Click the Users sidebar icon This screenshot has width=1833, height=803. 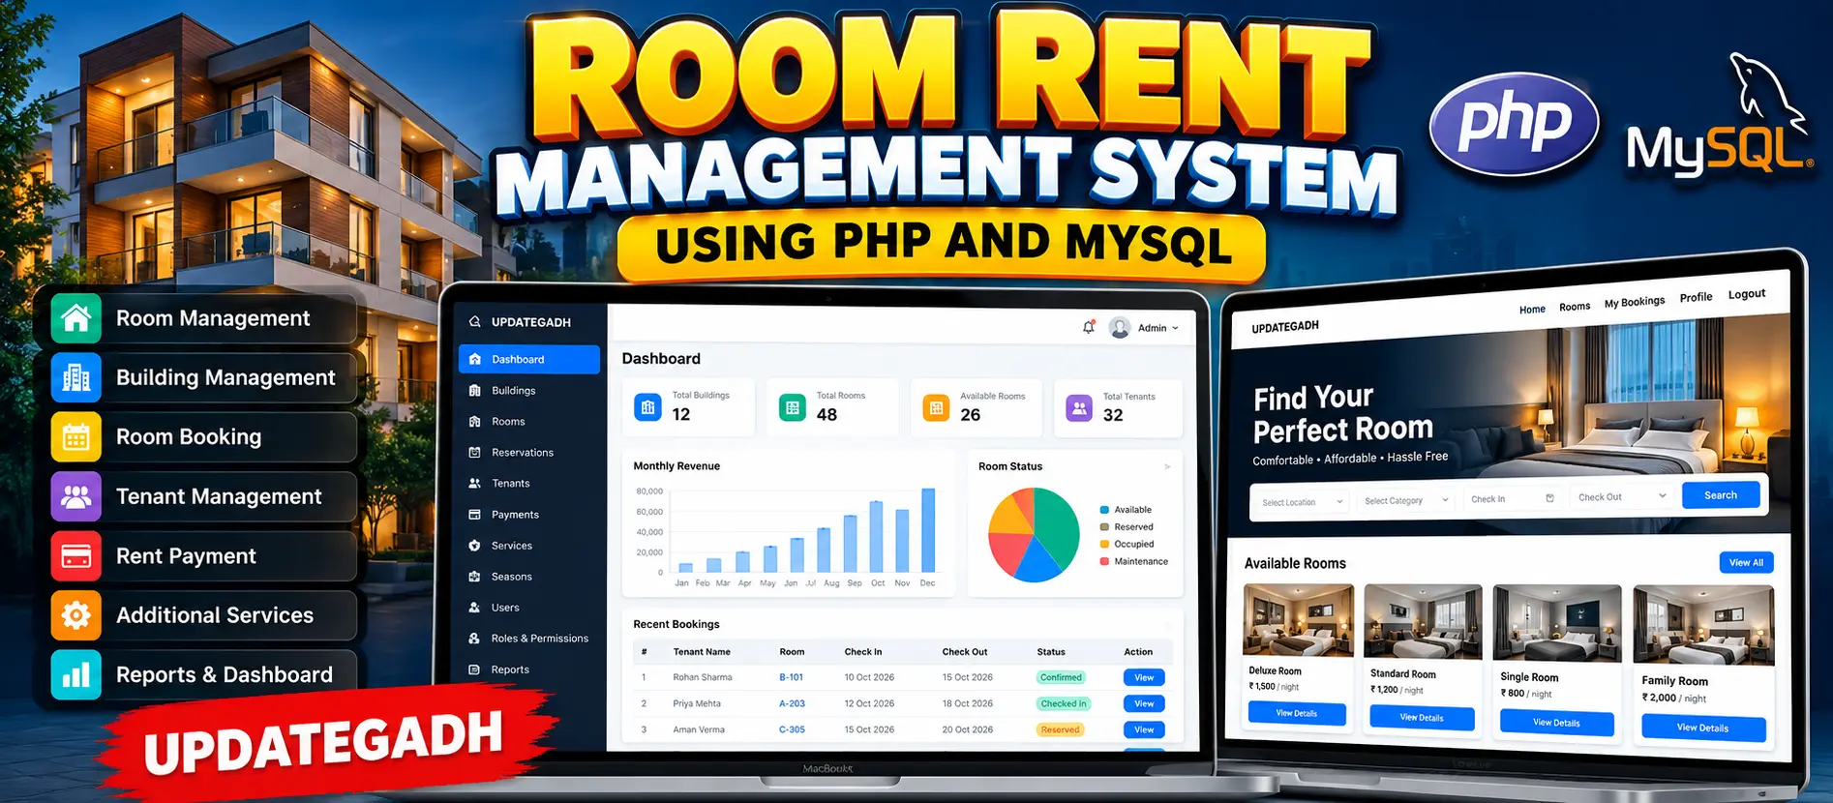pyautogui.click(x=474, y=608)
